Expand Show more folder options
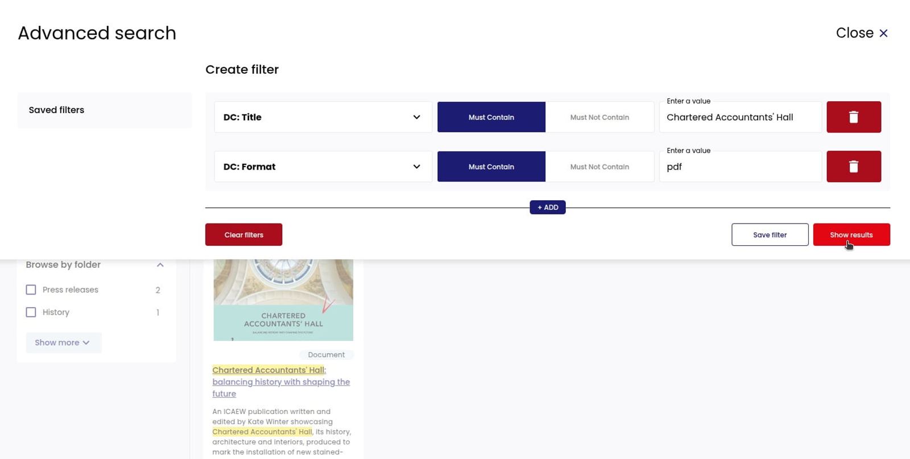 pos(63,342)
